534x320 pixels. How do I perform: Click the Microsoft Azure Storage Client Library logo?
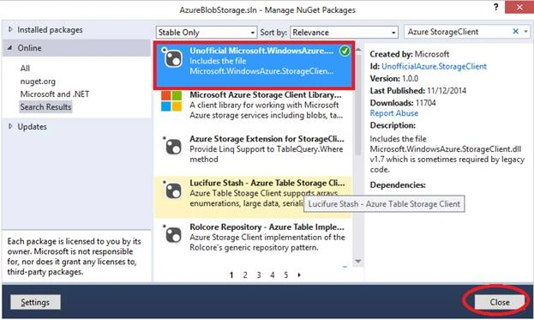pyautogui.click(x=171, y=101)
